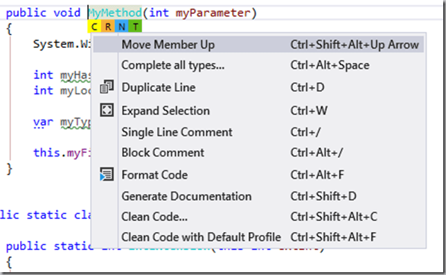This screenshot has width=446, height=275.
Task: Click myParameter in the method signature
Action: (213, 13)
